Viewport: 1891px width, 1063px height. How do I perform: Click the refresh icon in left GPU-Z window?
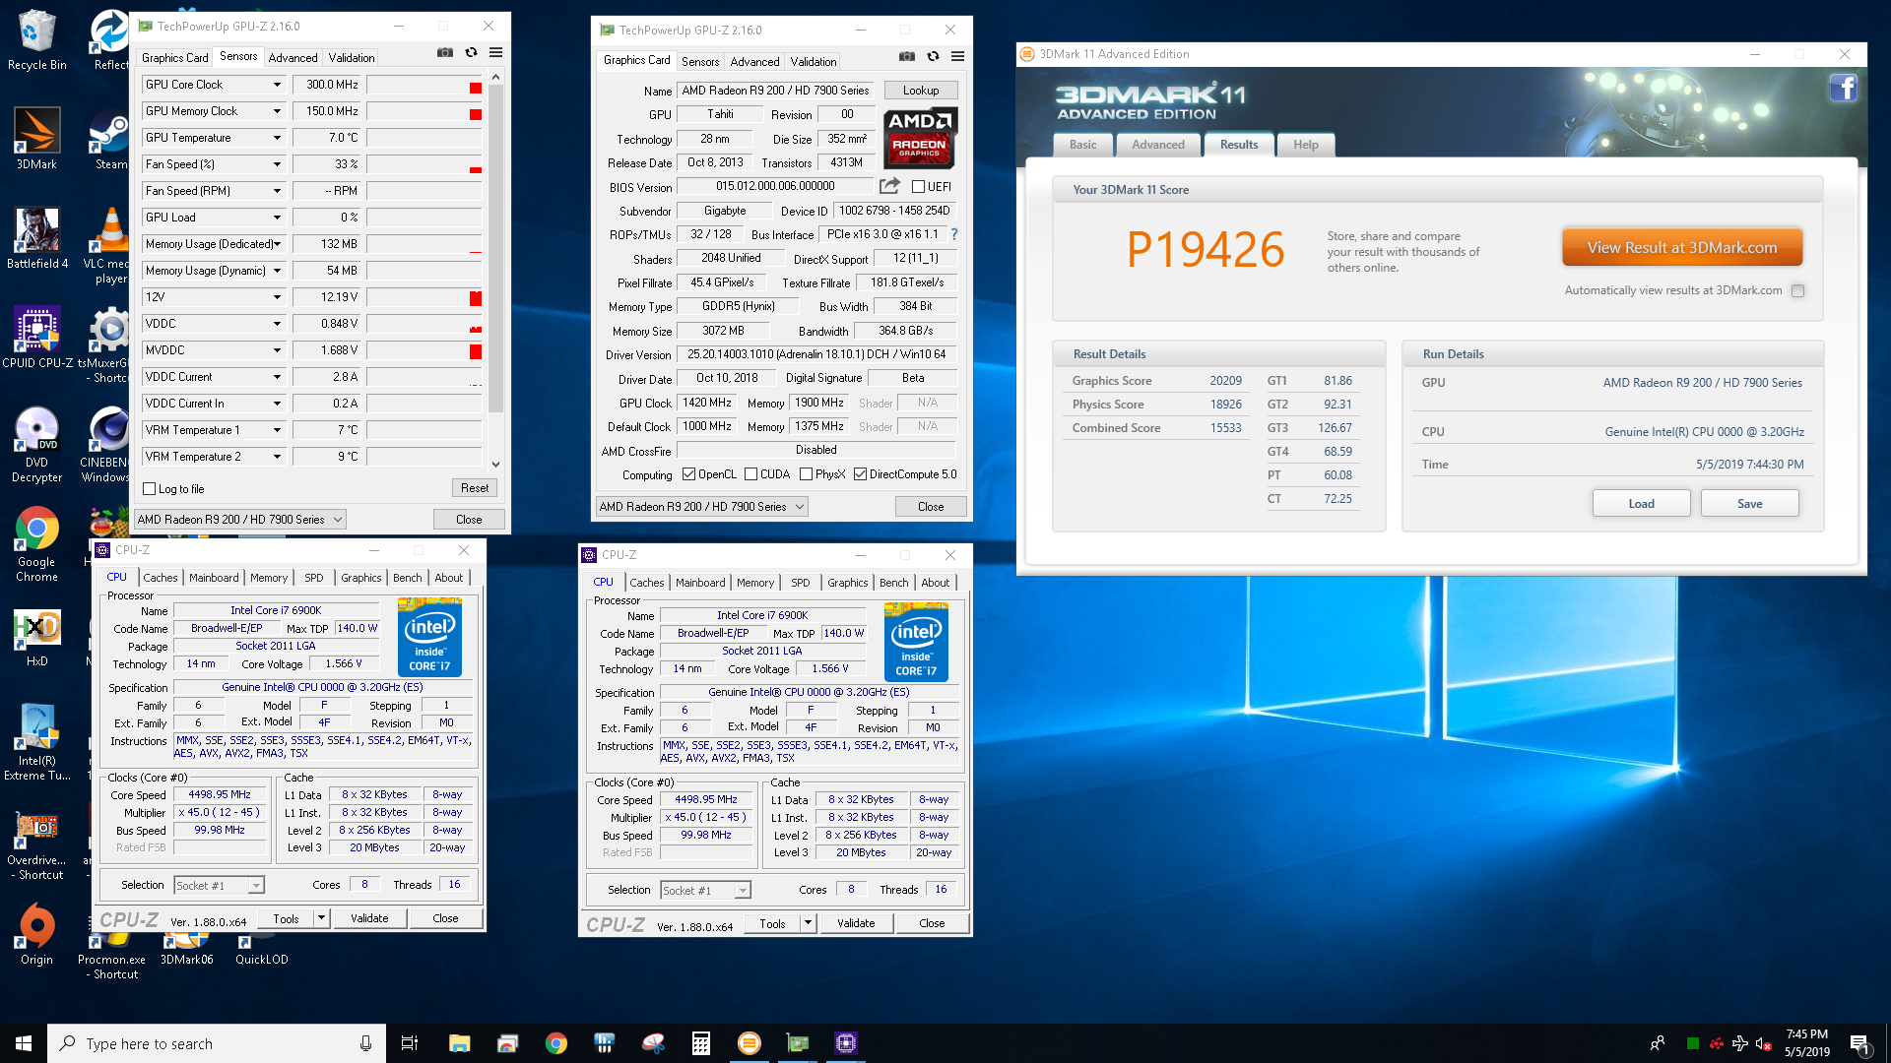pos(471,53)
